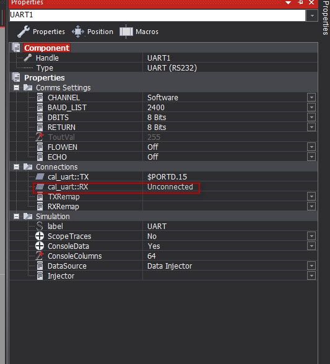This screenshot has height=364, width=330.
Task: Click the pin icon beside cal_uart::RX
Action: click(x=40, y=187)
